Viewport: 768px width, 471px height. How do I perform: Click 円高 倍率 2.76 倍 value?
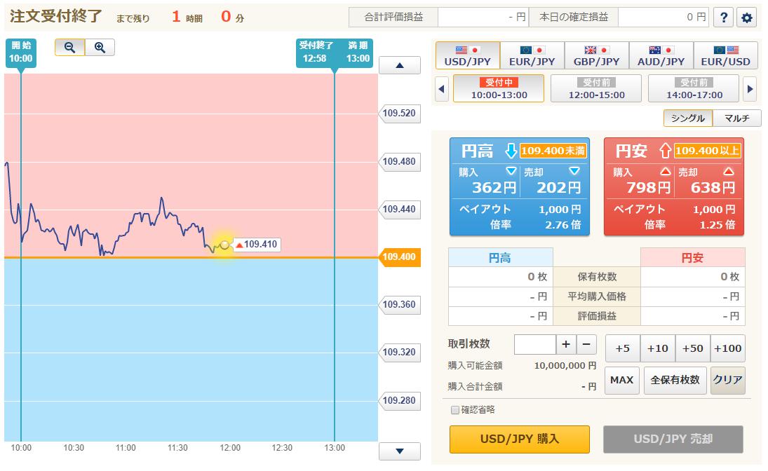pos(562,225)
